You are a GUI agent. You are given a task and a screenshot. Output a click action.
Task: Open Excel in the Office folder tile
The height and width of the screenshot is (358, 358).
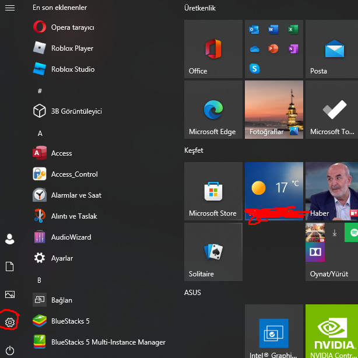click(293, 30)
